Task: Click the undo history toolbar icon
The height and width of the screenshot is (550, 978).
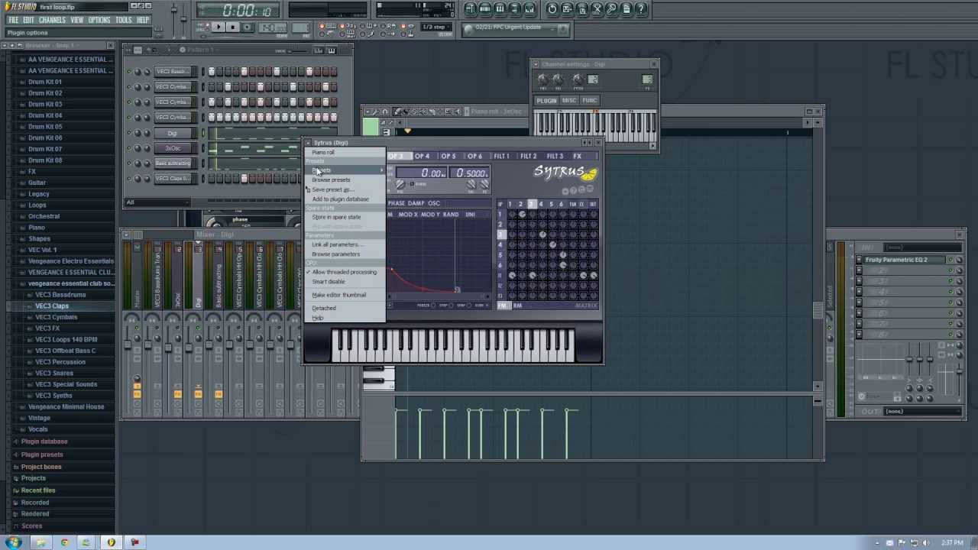Action: (x=552, y=9)
